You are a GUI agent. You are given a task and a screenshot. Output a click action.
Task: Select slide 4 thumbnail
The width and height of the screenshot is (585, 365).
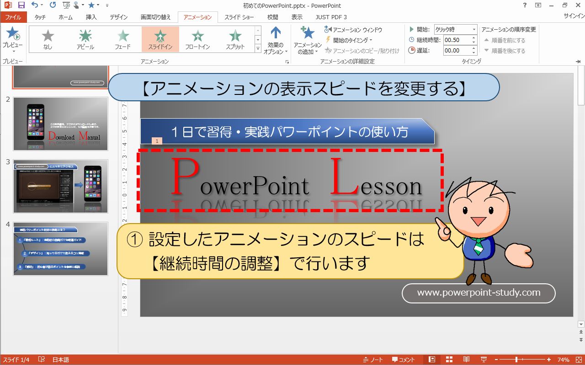(61, 249)
